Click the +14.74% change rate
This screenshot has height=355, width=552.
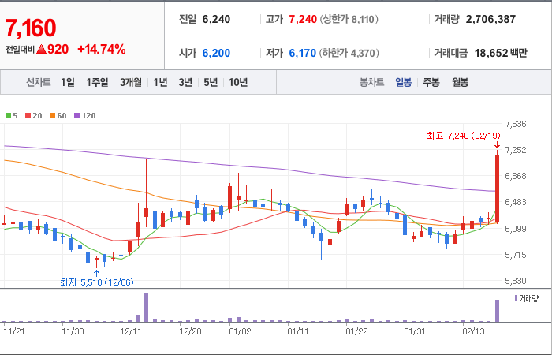pyautogui.click(x=102, y=50)
